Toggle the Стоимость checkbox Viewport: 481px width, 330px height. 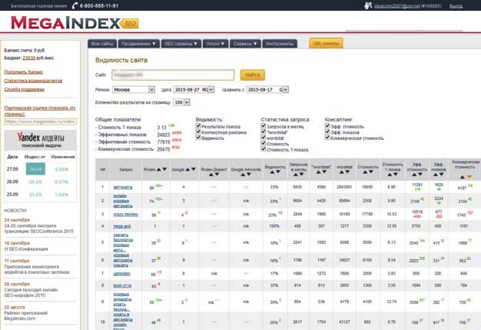[264, 143]
